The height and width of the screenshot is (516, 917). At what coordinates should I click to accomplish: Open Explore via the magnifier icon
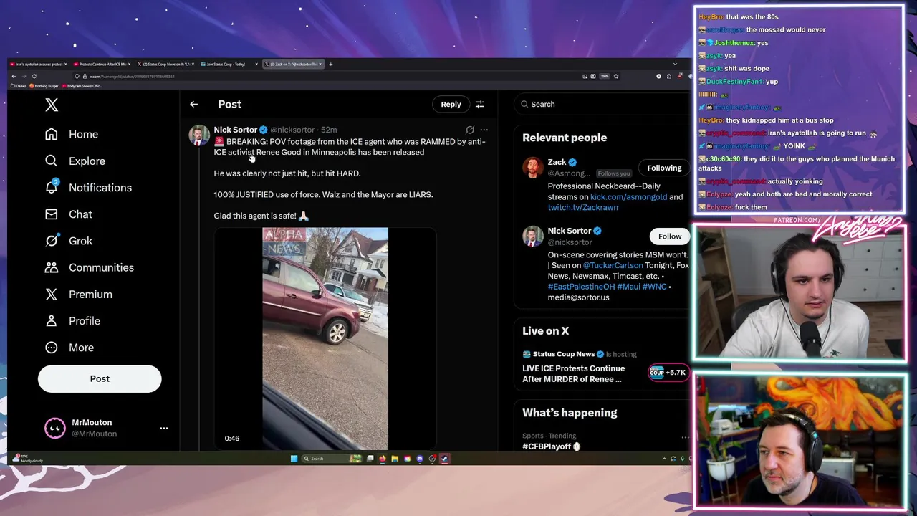pyautogui.click(x=51, y=161)
